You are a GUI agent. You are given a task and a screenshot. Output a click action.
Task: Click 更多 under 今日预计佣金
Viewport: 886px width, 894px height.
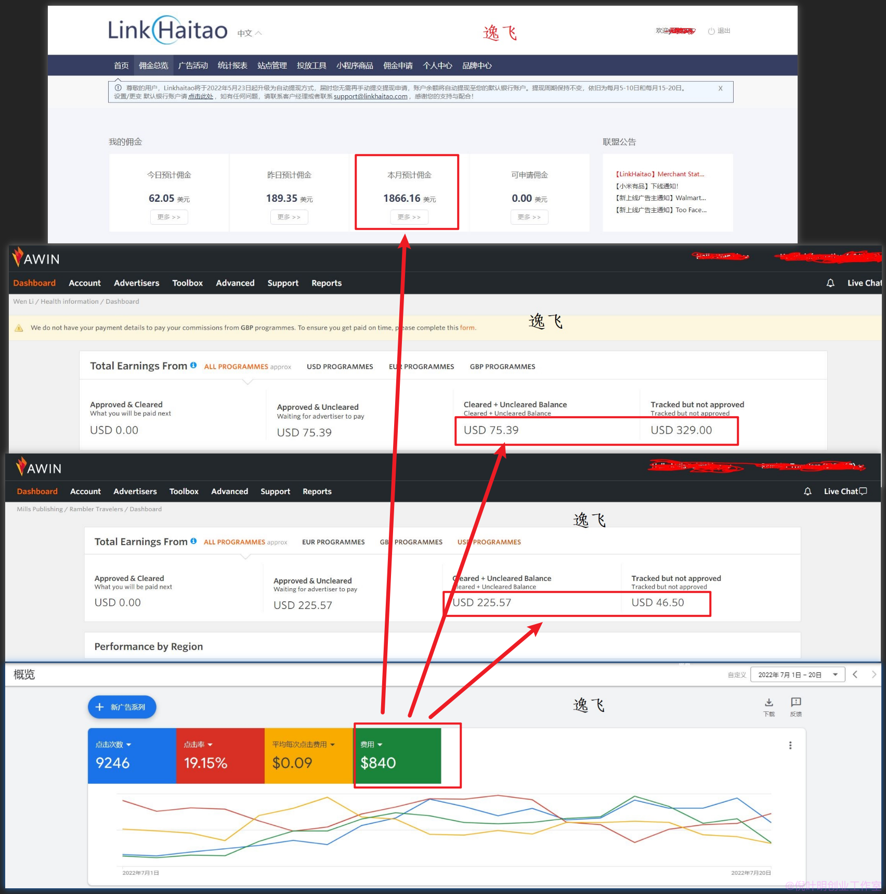tap(169, 217)
